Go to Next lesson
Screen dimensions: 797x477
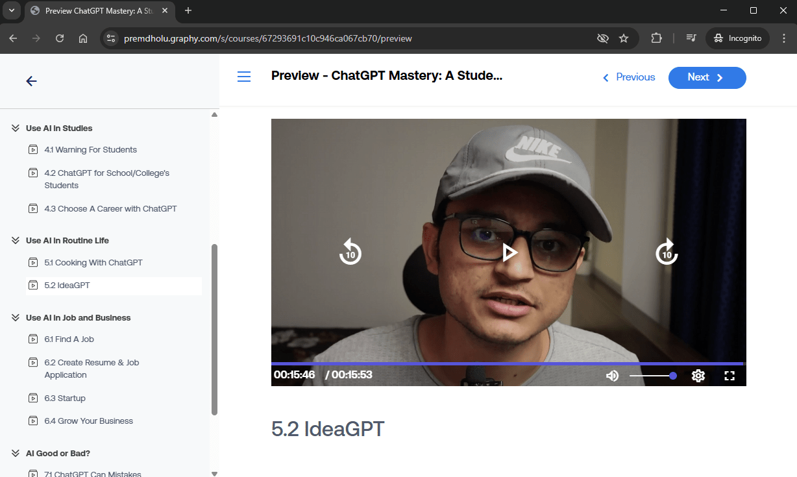(x=707, y=77)
